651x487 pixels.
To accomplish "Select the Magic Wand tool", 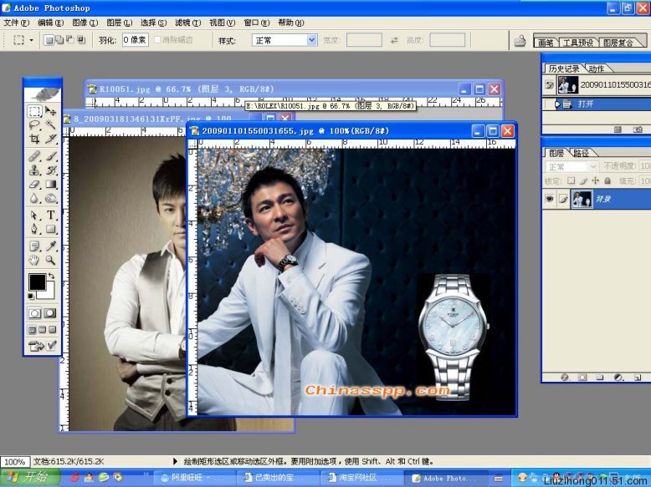I will click(51, 124).
